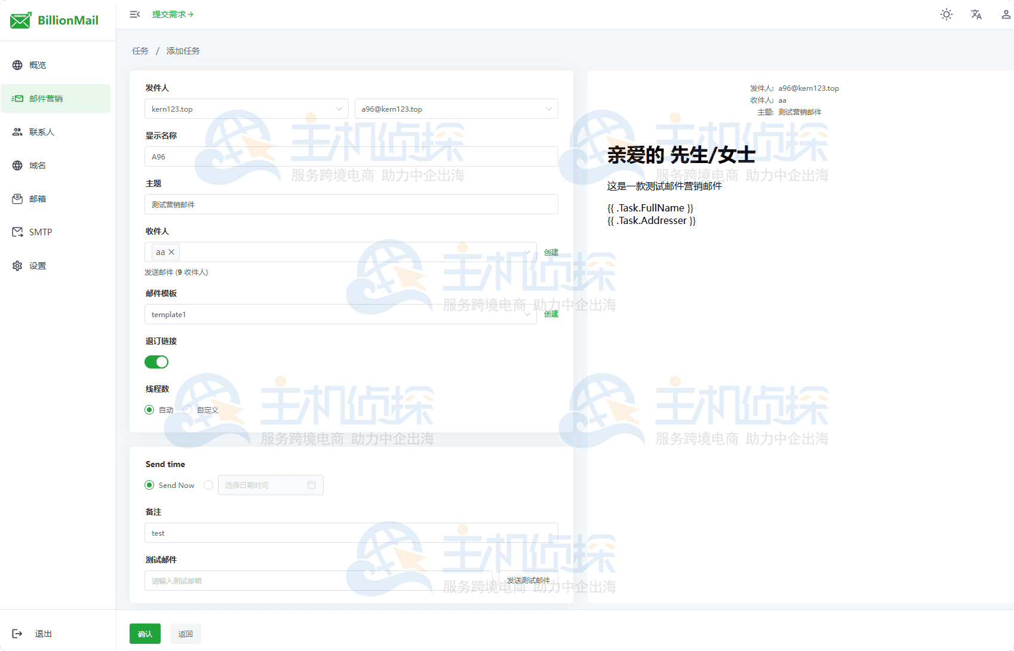The width and height of the screenshot is (1014, 651).
Task: Open the language switcher icon
Action: point(976,14)
